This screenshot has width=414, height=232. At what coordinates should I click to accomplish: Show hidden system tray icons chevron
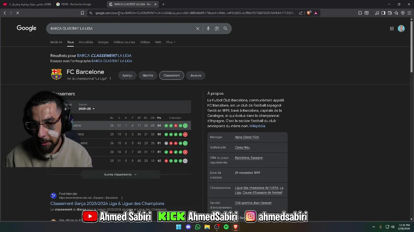pos(374,227)
